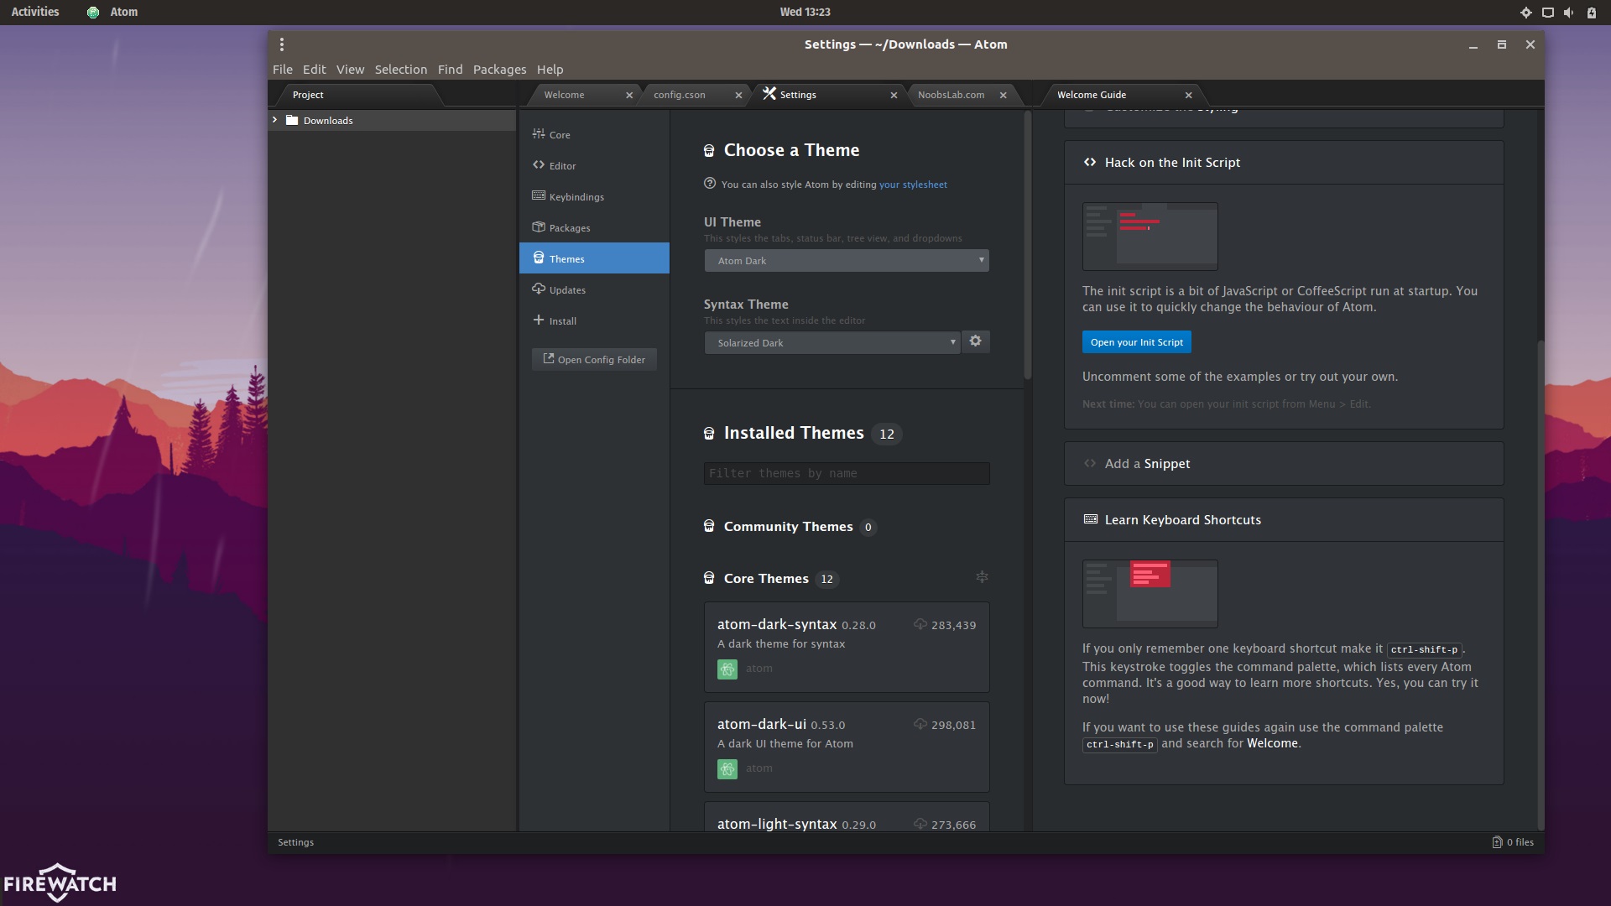Click the Filter themes by name field
Viewport: 1611px width, 906px height.
846,474
